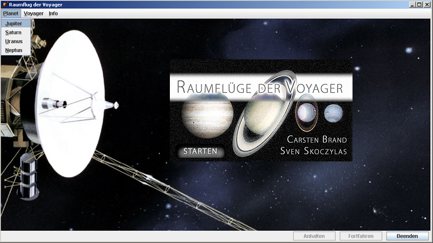This screenshot has width=433, height=243.
Task: Click the Fortfahren button
Action: 360,236
